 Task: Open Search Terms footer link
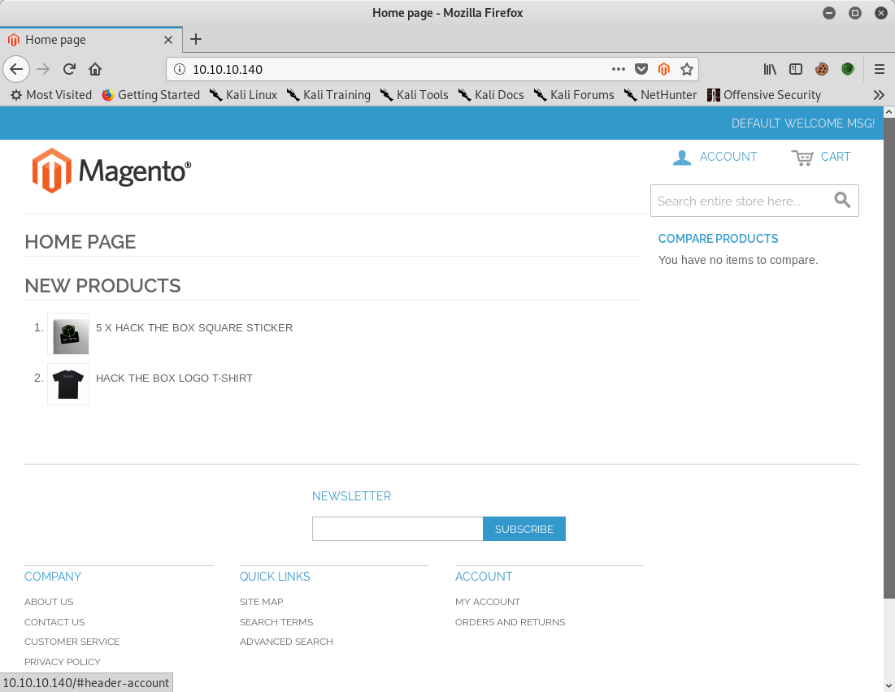pyautogui.click(x=276, y=622)
